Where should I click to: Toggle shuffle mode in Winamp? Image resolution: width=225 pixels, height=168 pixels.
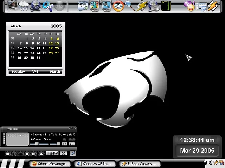tap(52, 153)
